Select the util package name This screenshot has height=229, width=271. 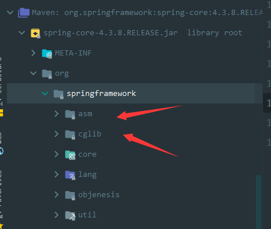87,215
